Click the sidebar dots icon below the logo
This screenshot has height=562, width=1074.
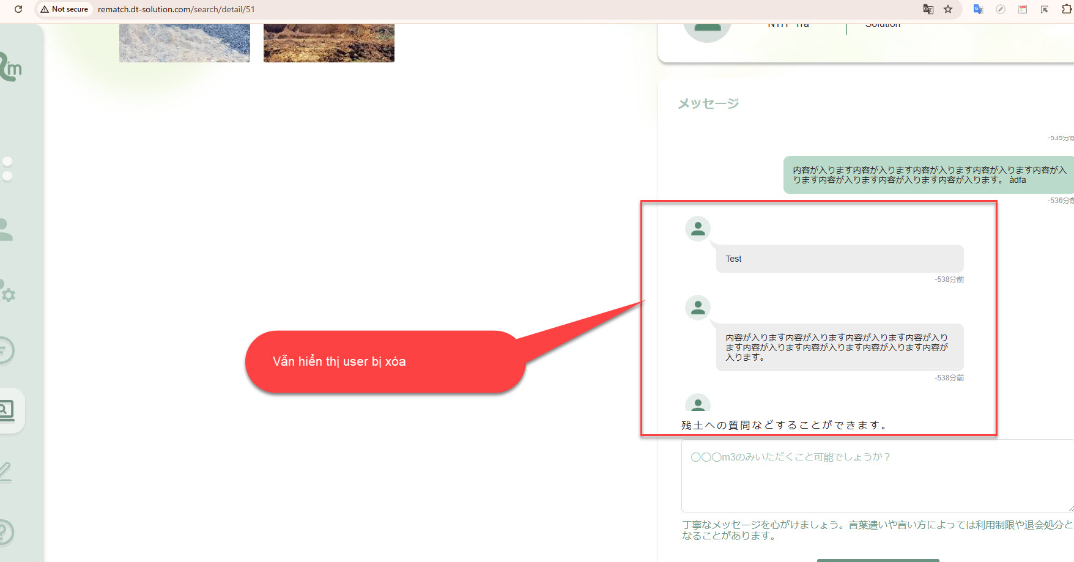pyautogui.click(x=7, y=169)
